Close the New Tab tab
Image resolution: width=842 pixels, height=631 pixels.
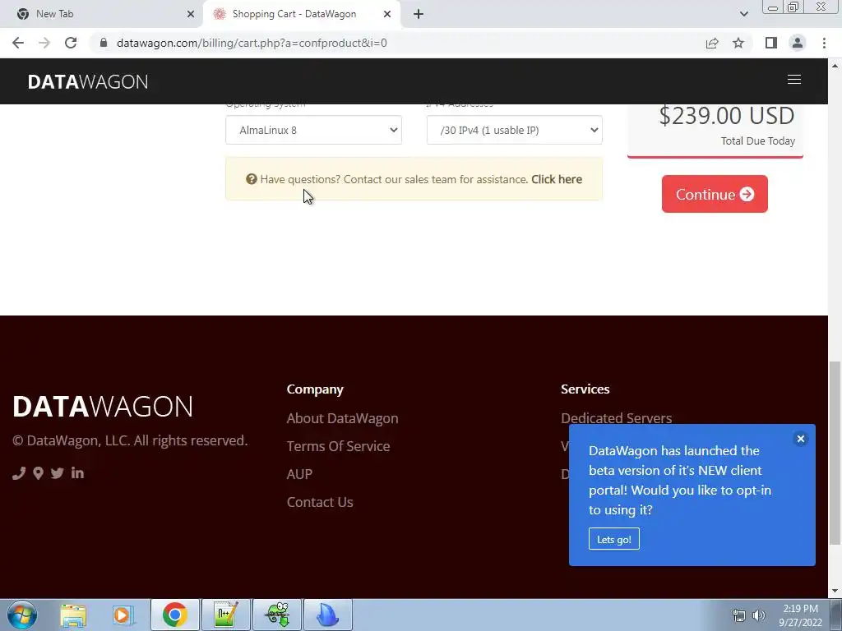coord(190,14)
